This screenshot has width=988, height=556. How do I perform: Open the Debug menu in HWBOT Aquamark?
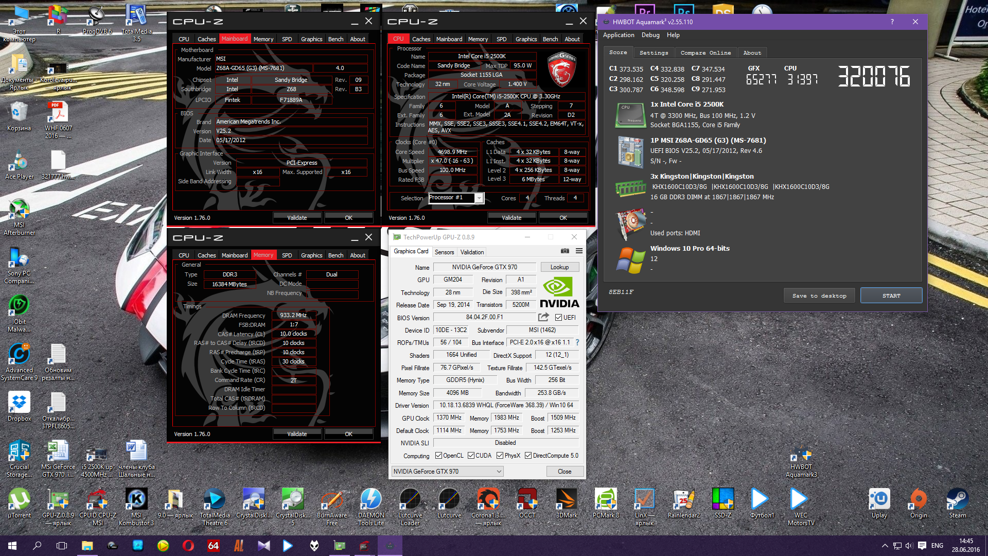pyautogui.click(x=650, y=35)
